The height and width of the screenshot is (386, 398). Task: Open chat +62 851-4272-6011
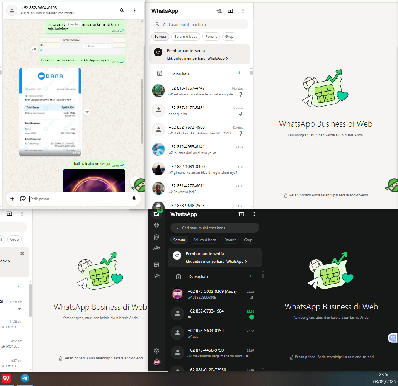(200, 189)
